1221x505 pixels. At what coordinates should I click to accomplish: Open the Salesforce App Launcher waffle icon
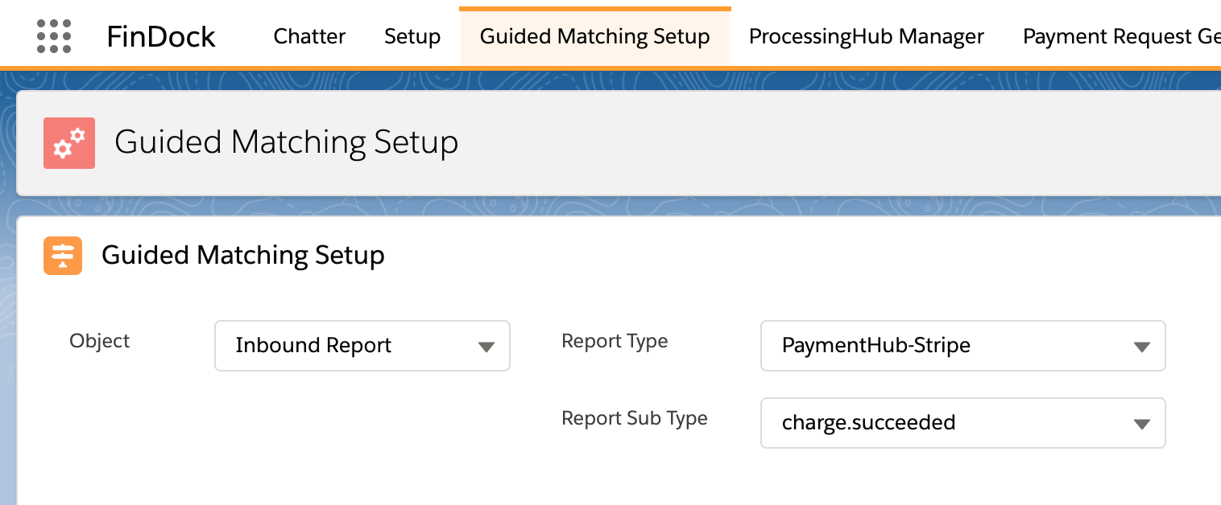tap(53, 35)
